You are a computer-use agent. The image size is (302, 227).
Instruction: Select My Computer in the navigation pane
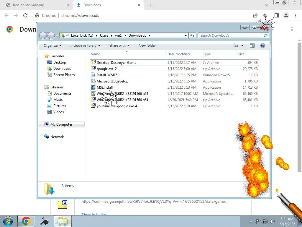pos(61,124)
